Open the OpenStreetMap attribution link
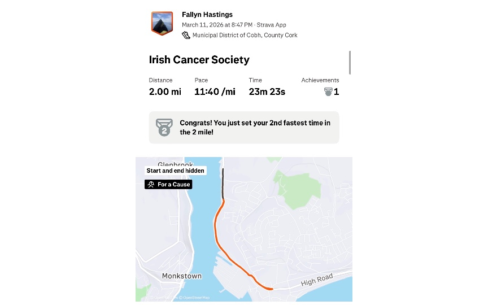The height and width of the screenshot is (305, 488). coord(197,298)
